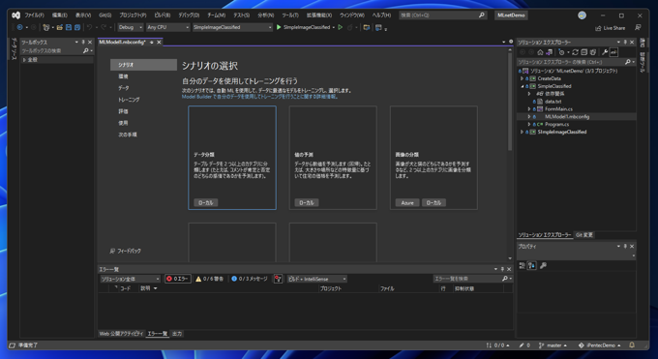Switch to the Web 公開アクティビティ tab
Image resolution: width=658 pixels, height=359 pixels.
point(121,334)
